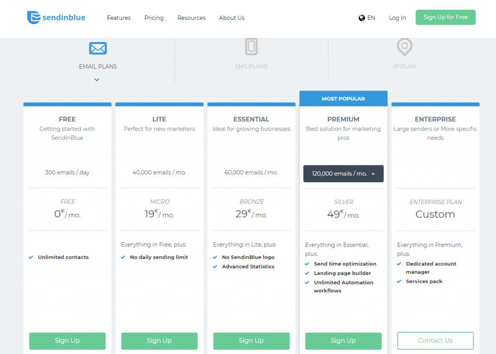Click the 29€ / mo. Bronze price
496x354 pixels.
click(251, 214)
